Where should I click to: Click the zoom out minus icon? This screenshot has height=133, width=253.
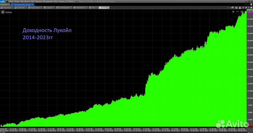[238, 12]
